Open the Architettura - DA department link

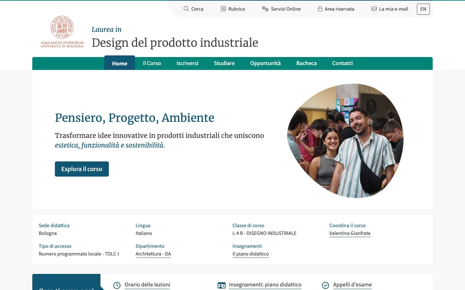(153, 254)
